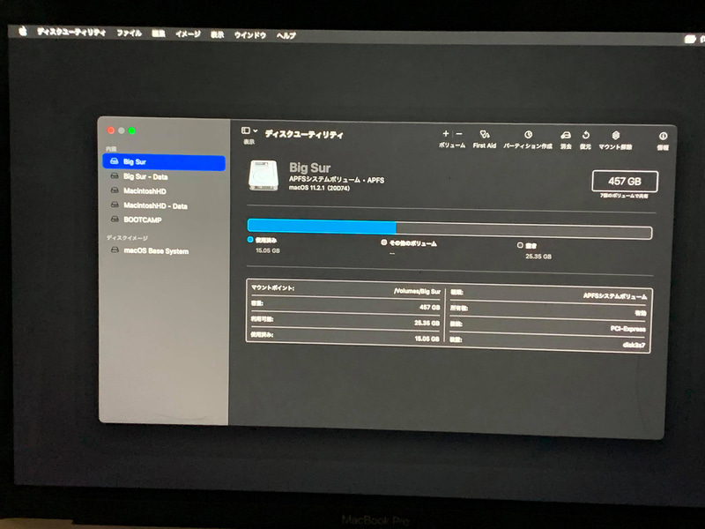The width and height of the screenshot is (705, 529).
Task: Click the その他のボリューム legend label
Action: (412, 243)
